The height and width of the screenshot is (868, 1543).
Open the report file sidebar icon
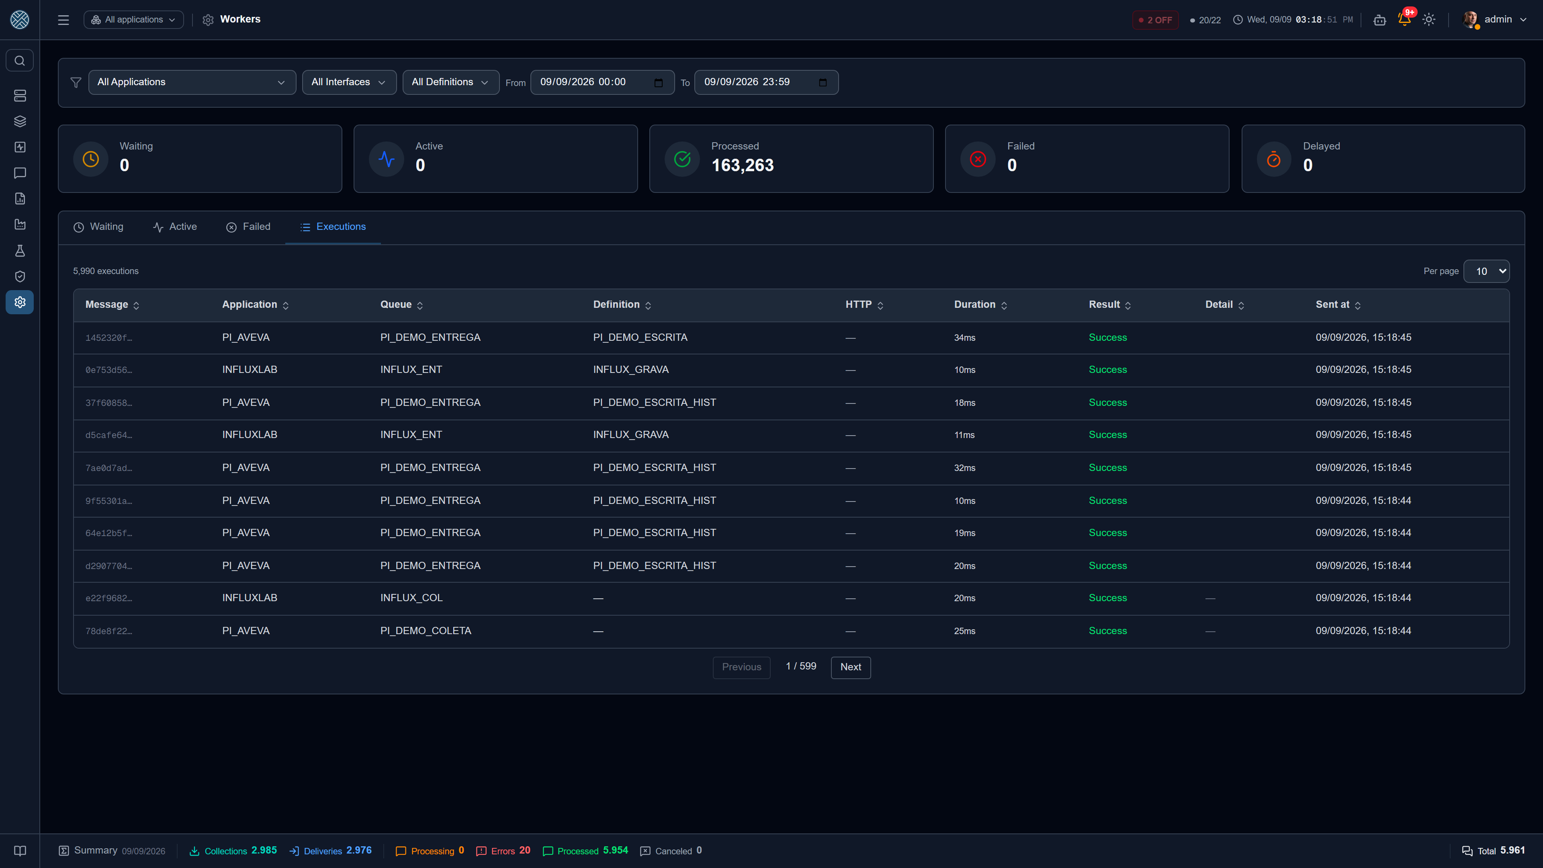20,199
